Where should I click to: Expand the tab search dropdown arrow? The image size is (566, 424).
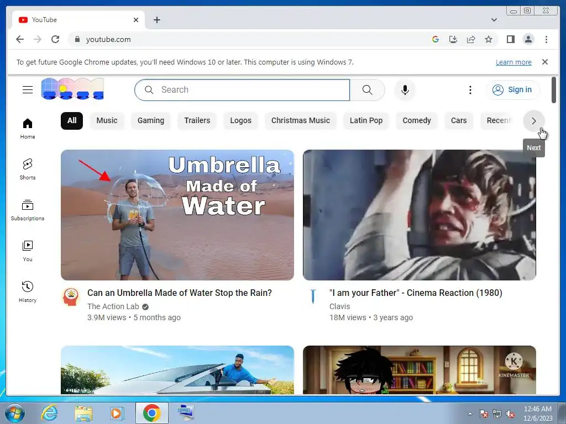coord(494,20)
